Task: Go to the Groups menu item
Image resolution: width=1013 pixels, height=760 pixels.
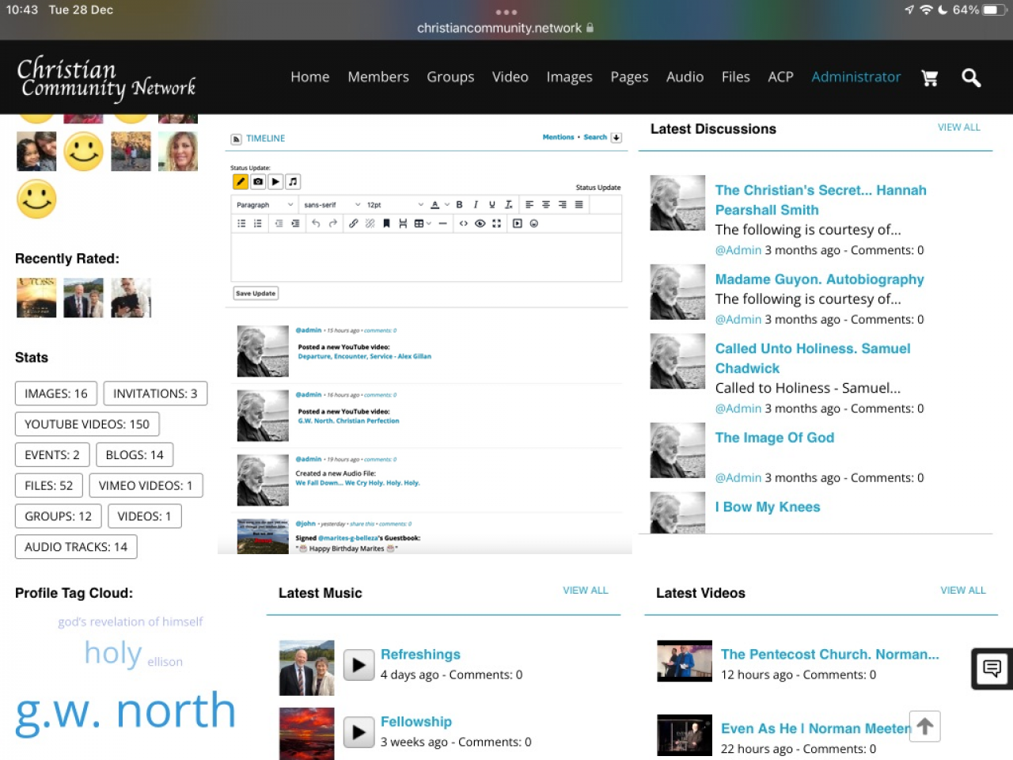Action: [x=450, y=77]
